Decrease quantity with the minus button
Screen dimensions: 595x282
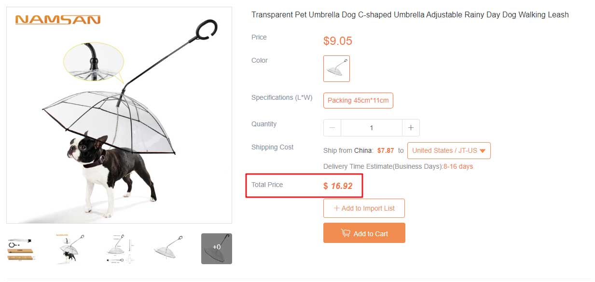pyautogui.click(x=332, y=128)
